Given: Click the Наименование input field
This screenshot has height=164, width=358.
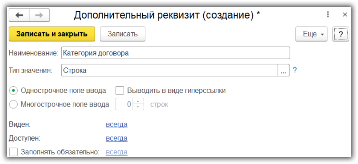Looking at the screenshot, I should click(x=175, y=53).
